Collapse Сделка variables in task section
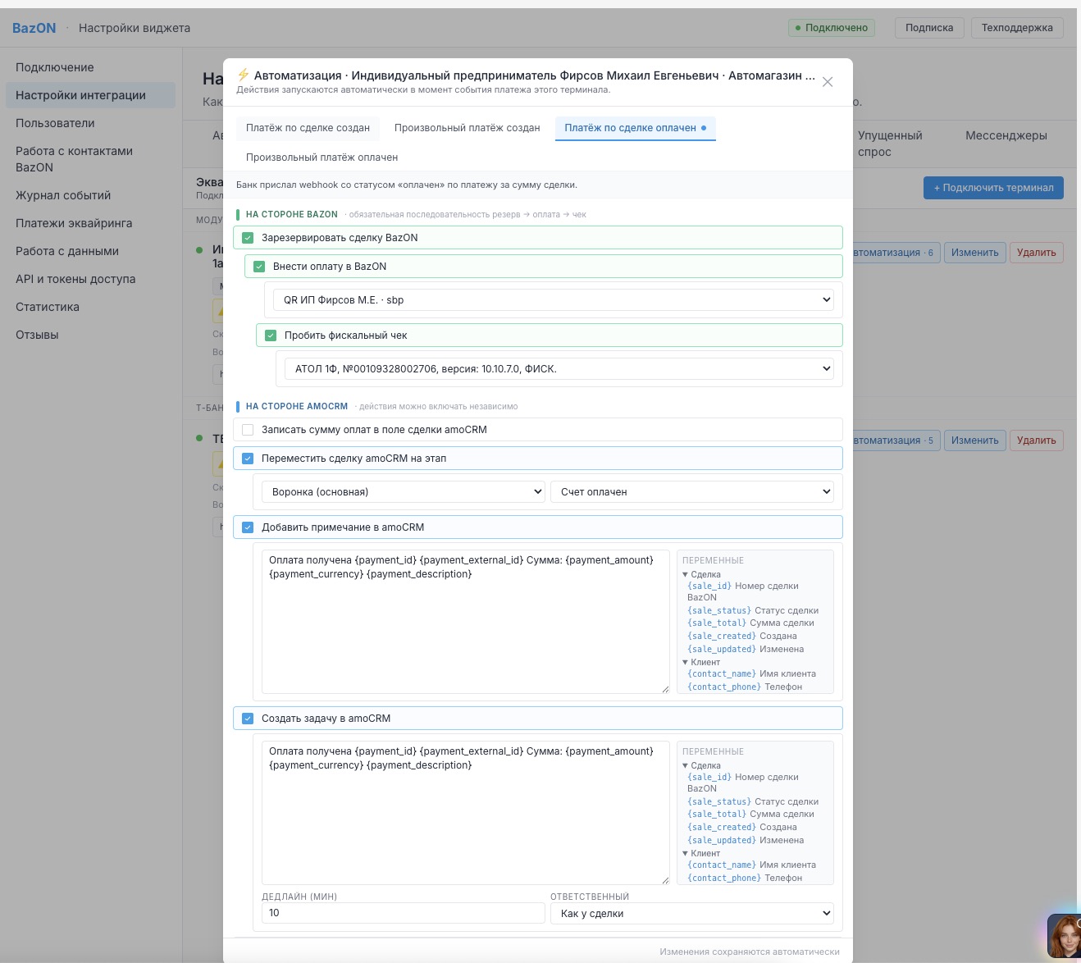This screenshot has height=963, width=1081. point(701,765)
